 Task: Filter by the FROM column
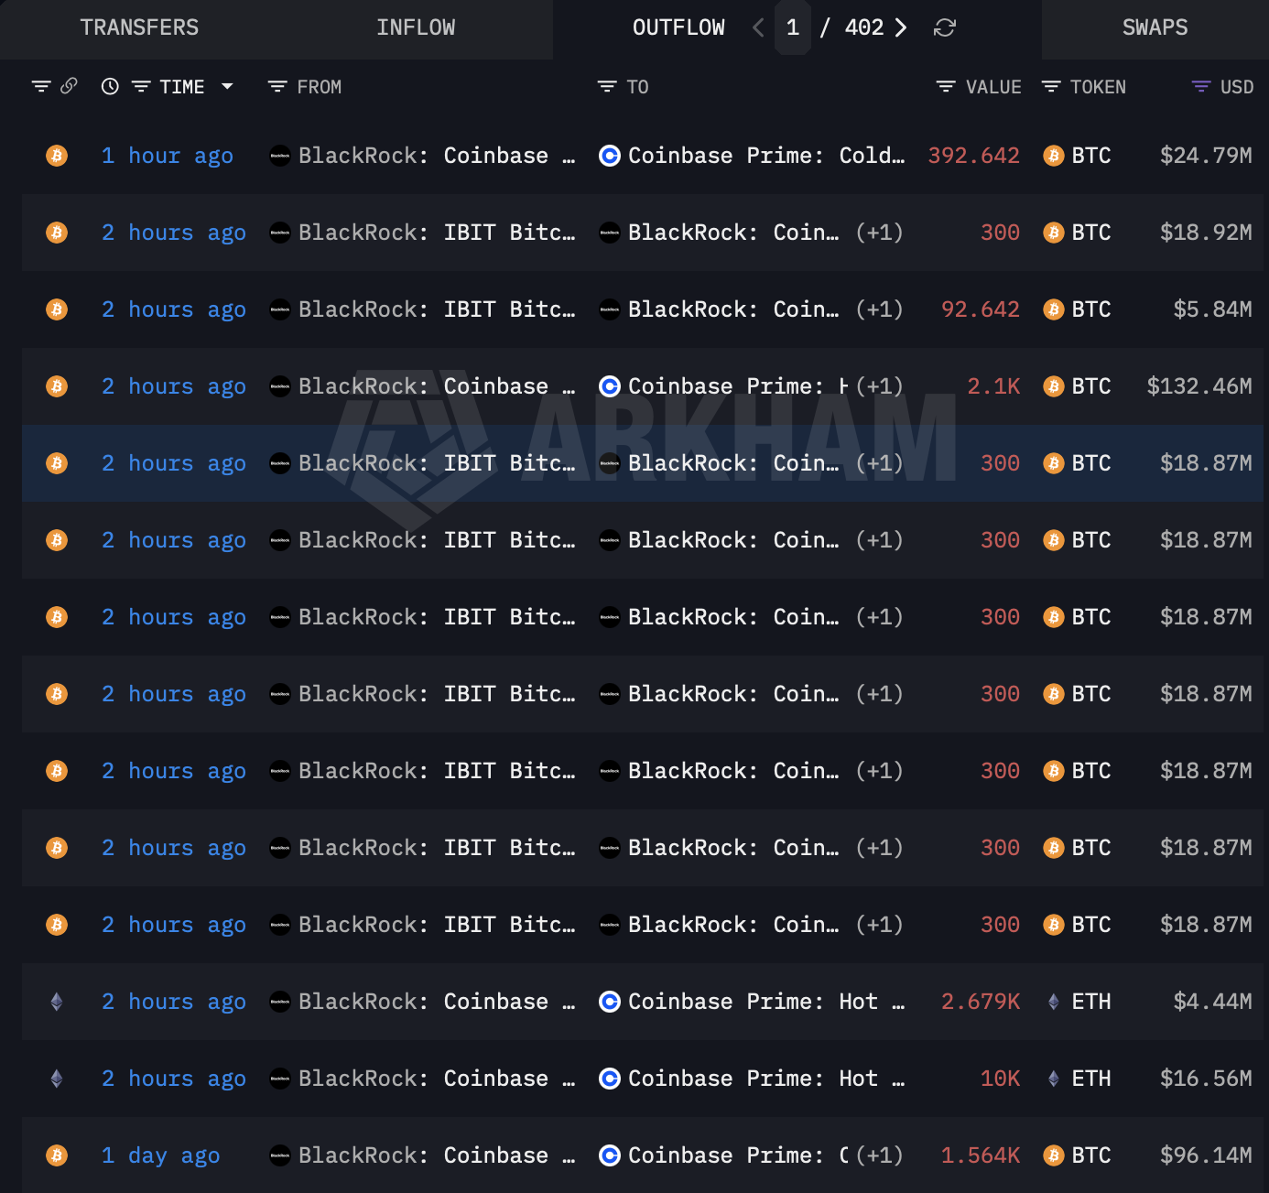tap(277, 87)
